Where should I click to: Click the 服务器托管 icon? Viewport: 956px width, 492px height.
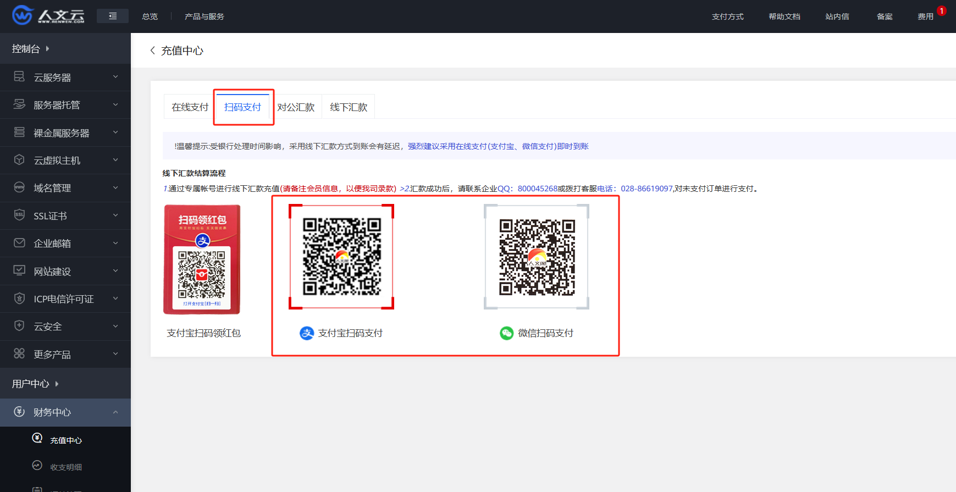[19, 104]
